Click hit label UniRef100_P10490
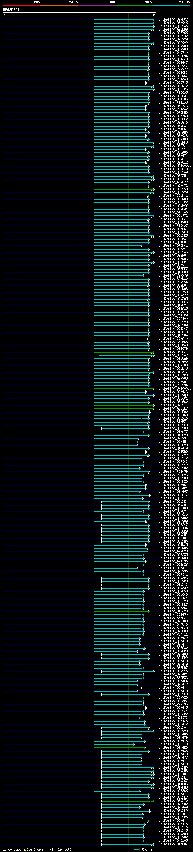 tap(173, 362)
